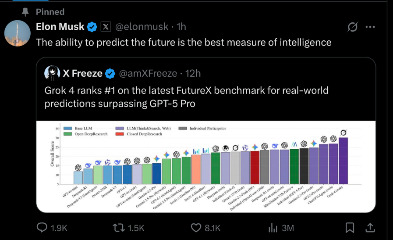Like the post with heart icon
This screenshot has width=393, height=240.
point(196,228)
